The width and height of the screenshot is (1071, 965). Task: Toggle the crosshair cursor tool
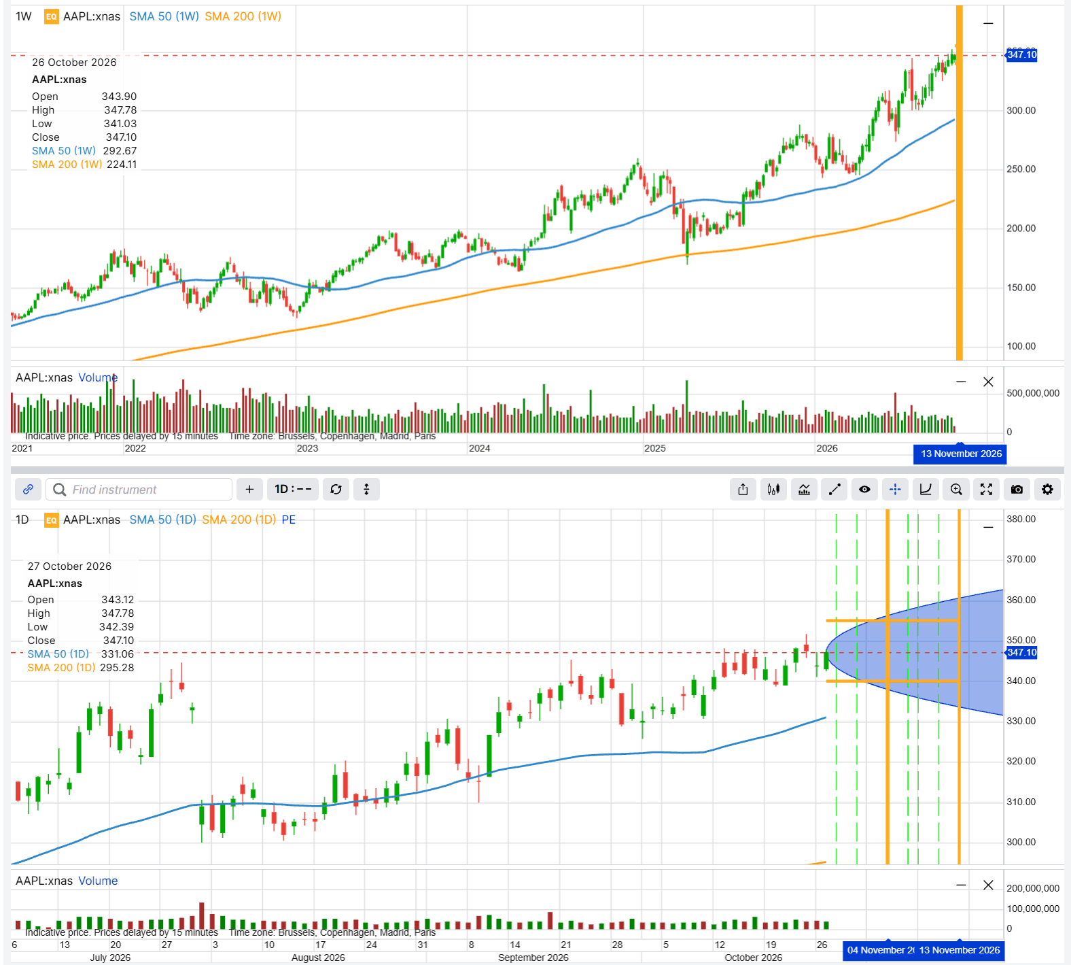tap(895, 489)
